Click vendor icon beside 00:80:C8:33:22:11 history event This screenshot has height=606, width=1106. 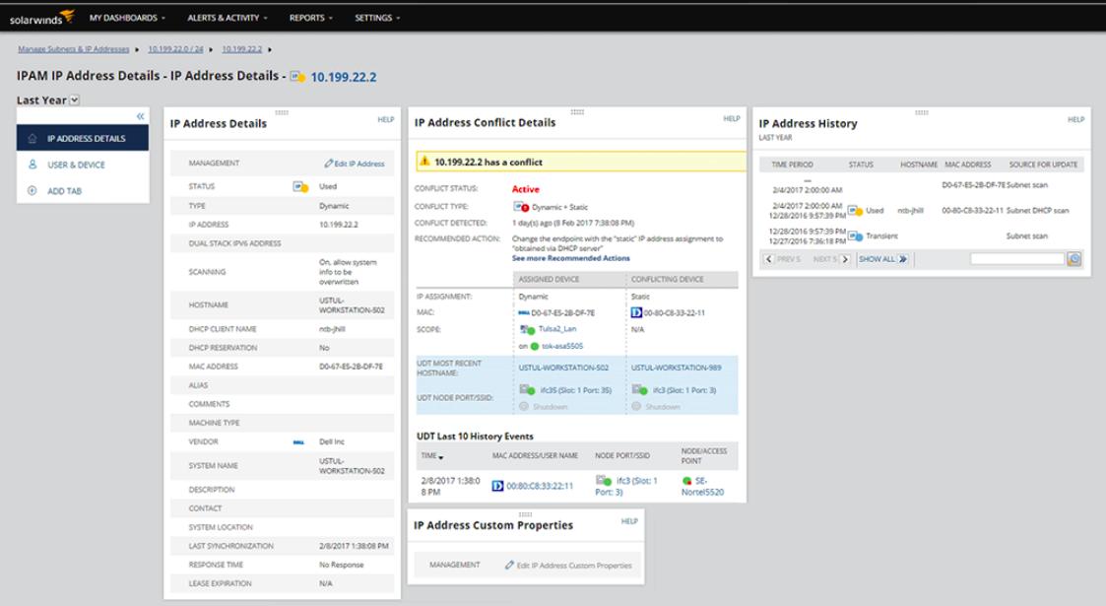497,486
